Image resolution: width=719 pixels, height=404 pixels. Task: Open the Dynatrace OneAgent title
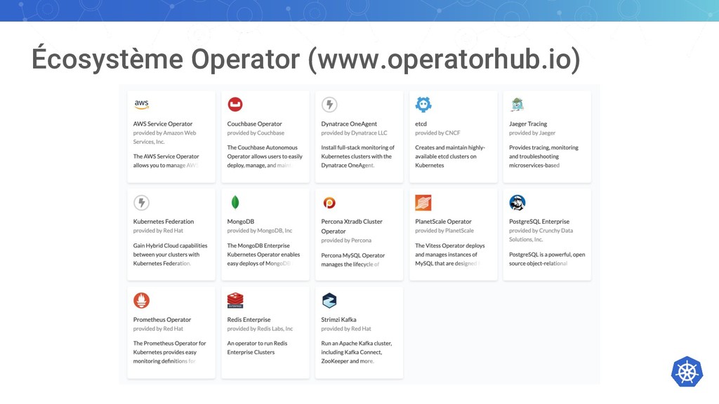pyautogui.click(x=349, y=123)
